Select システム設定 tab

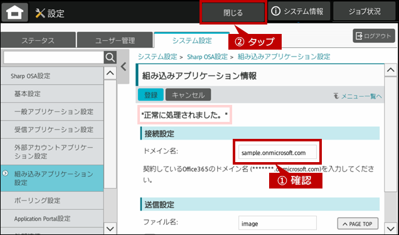tap(192, 40)
